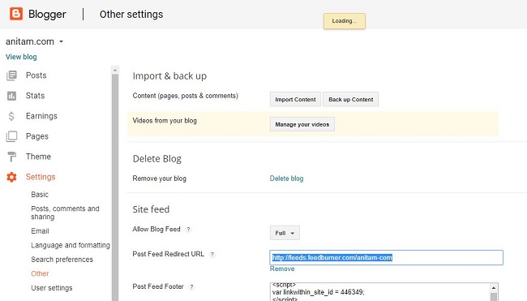This screenshot has height=301, width=527.
Task: Open the Pages section
Action: click(37, 136)
